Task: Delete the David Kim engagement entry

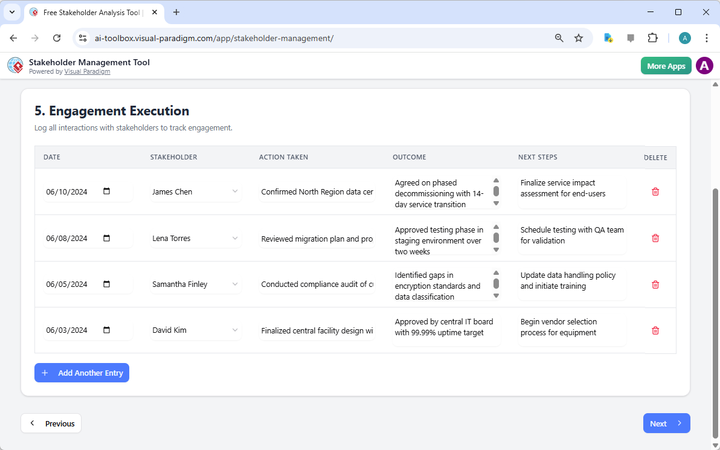Action: [655, 330]
